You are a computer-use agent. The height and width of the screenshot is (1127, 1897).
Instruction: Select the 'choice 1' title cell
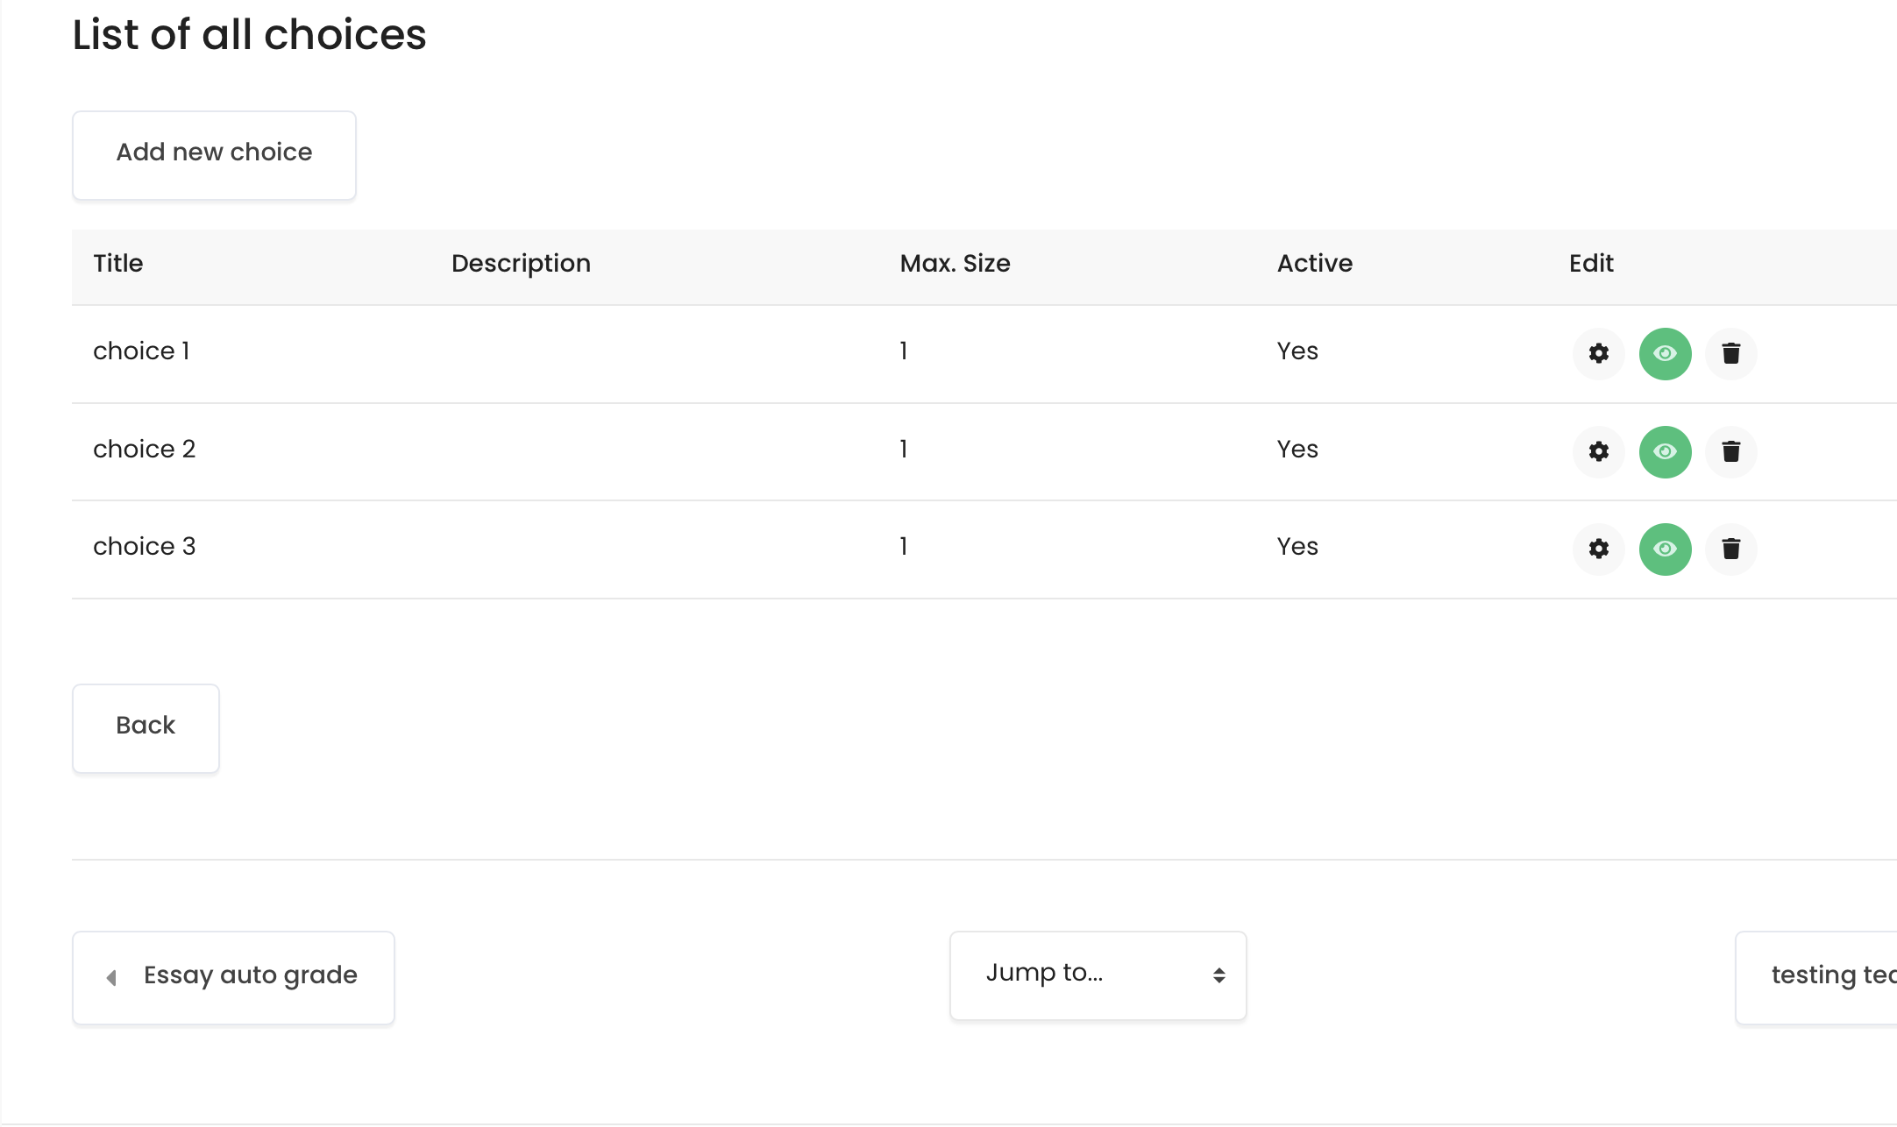(x=141, y=351)
